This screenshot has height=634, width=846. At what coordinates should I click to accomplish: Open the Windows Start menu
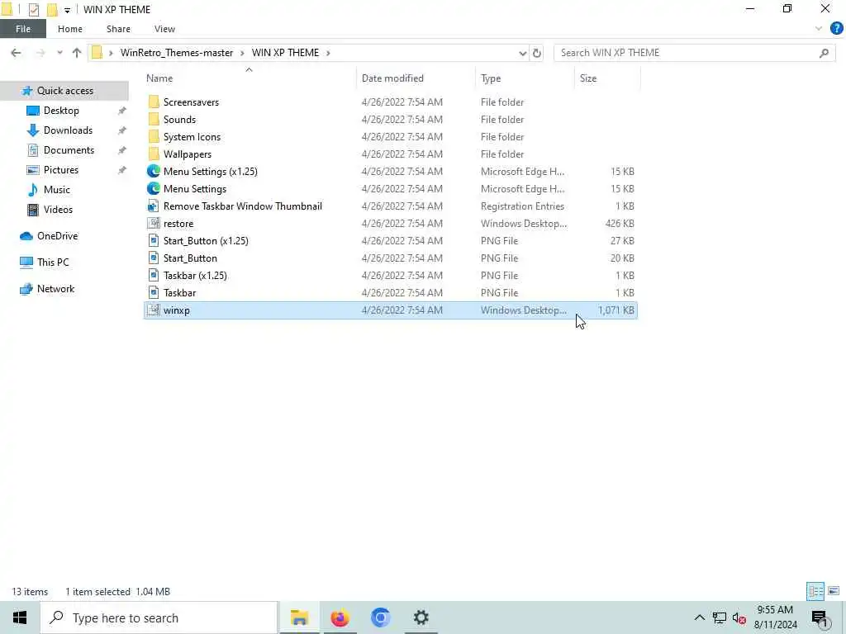[20, 617]
